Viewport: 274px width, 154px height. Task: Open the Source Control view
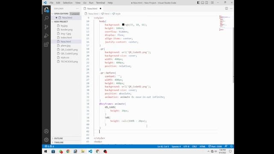46,27
